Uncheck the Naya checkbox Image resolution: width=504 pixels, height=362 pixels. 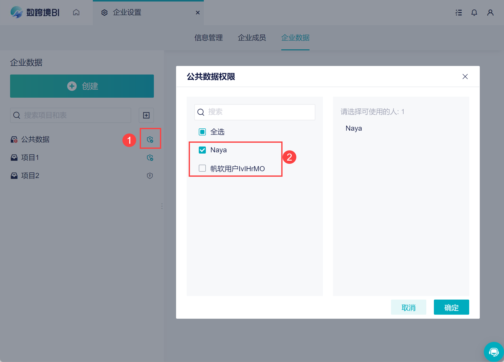click(202, 150)
